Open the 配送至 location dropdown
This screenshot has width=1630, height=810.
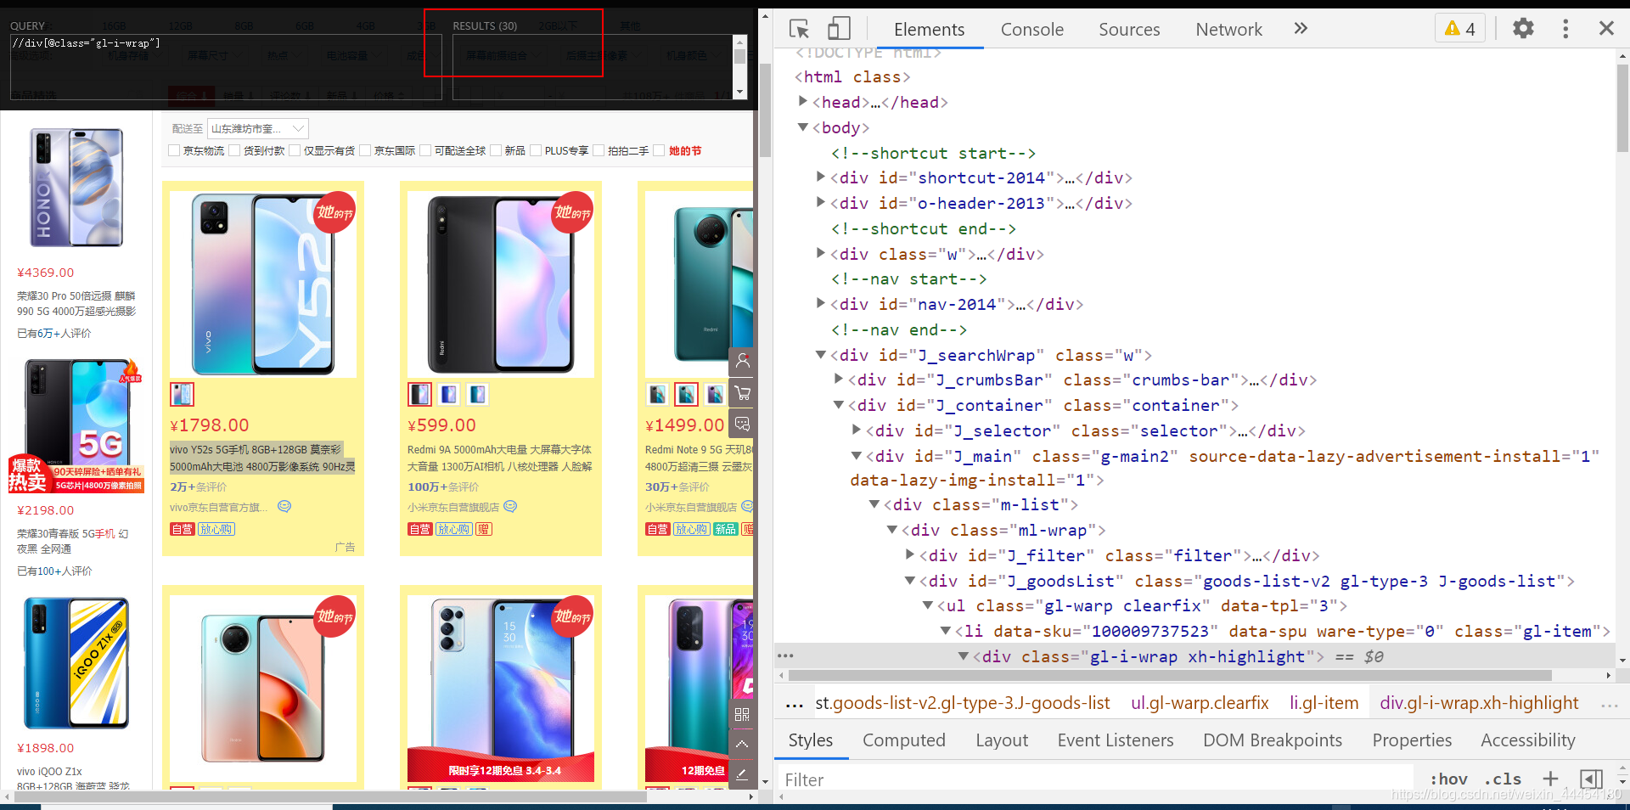(257, 129)
